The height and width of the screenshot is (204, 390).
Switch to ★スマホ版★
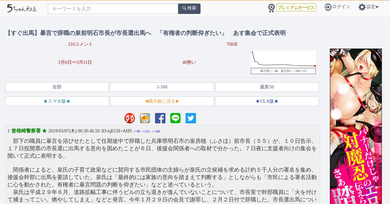57,101
